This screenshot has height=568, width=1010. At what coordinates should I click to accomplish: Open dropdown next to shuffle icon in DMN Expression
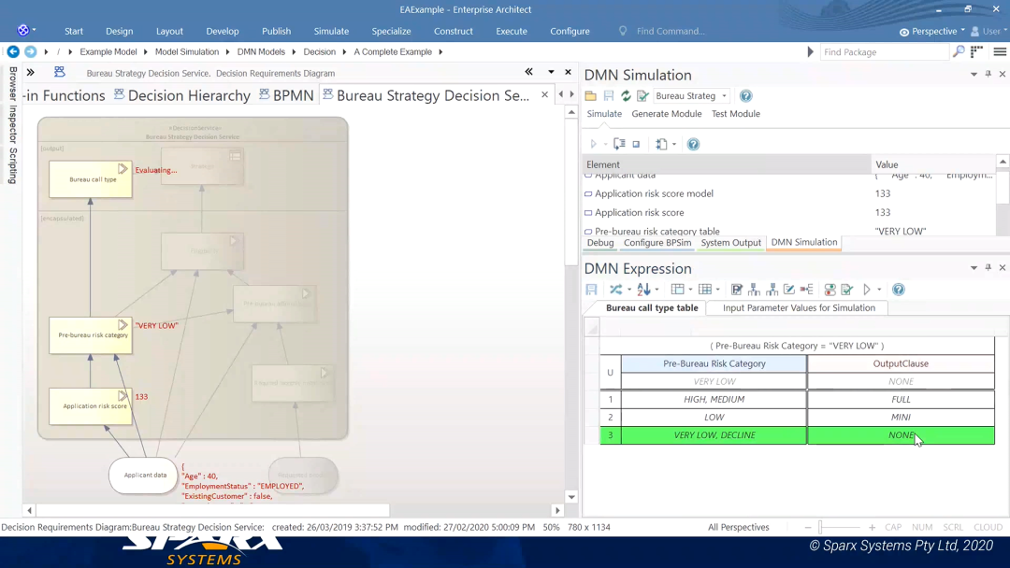coord(628,290)
